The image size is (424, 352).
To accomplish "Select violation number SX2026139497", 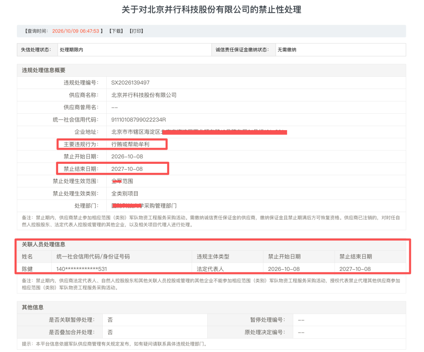I will (x=130, y=83).
